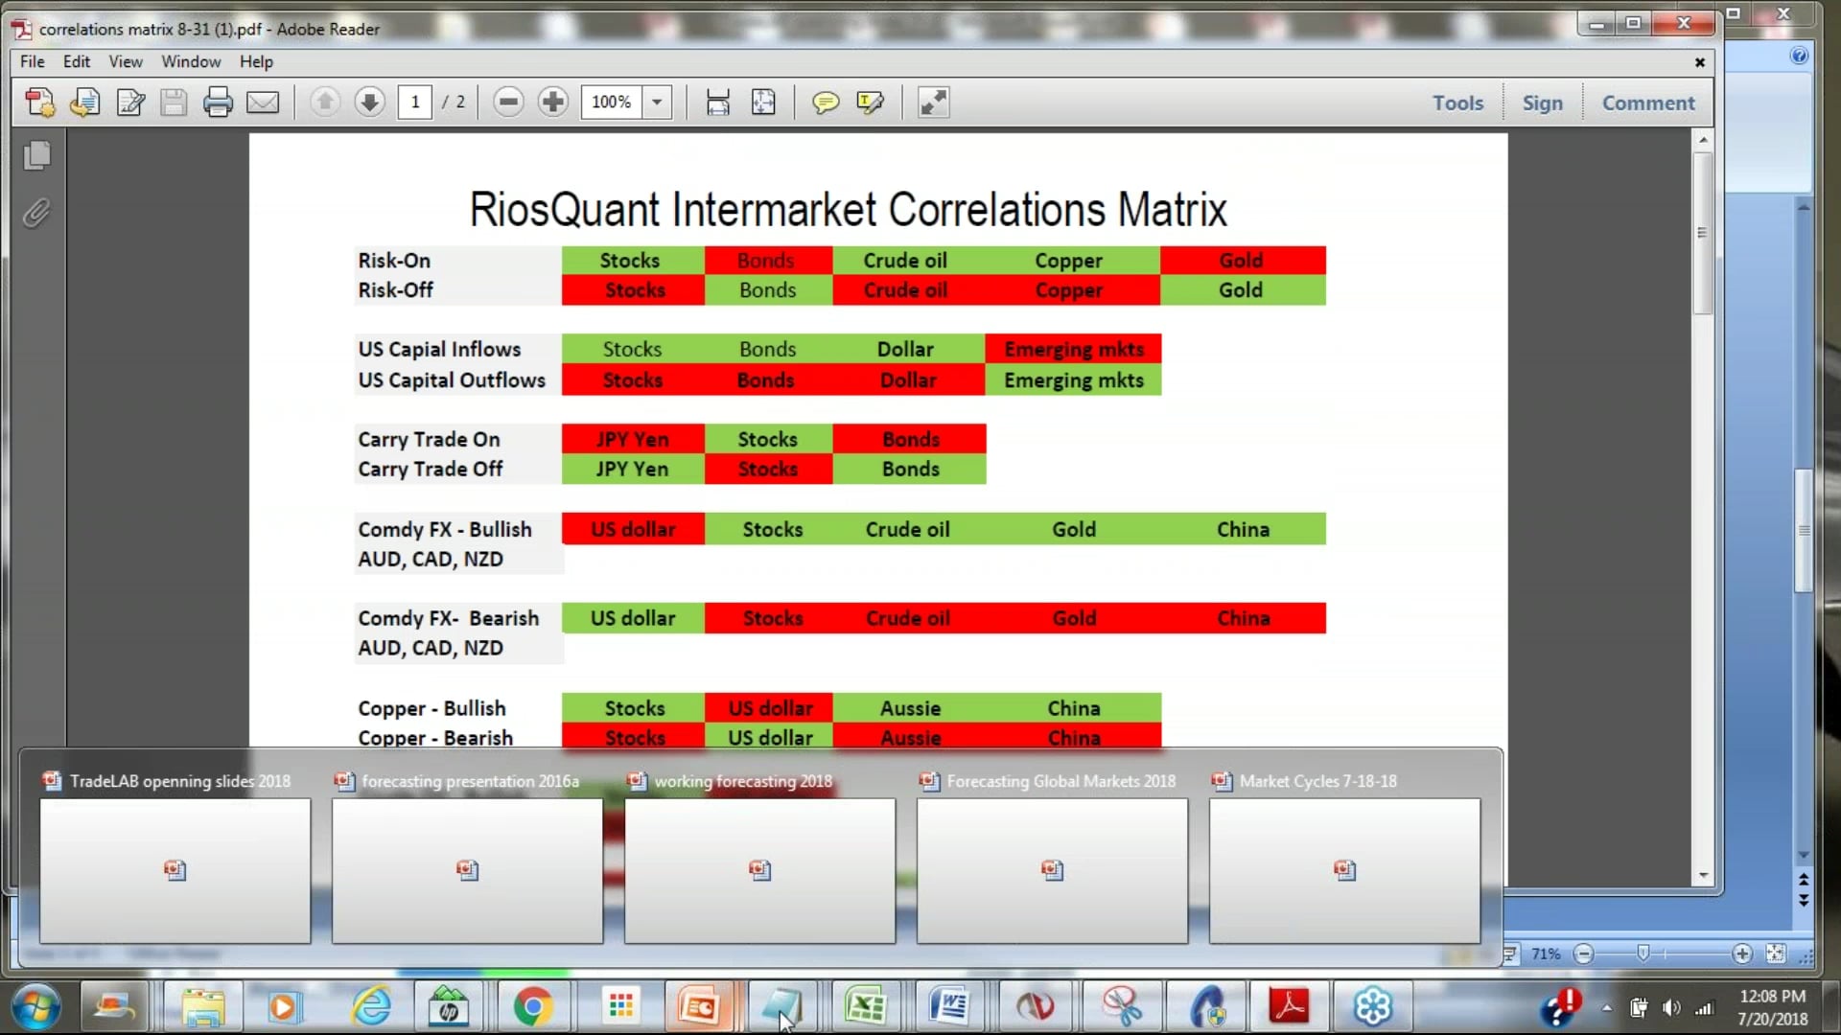
Task: Select the Email document icon
Action: point(263,102)
